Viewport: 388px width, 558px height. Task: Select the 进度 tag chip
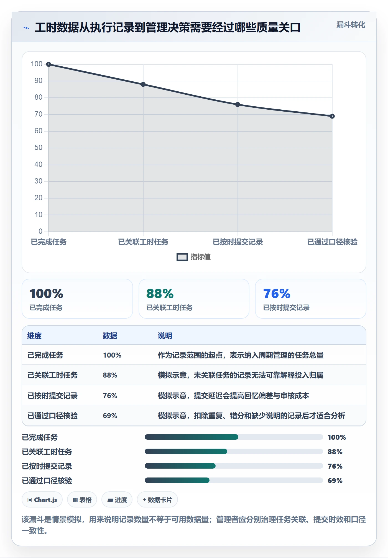pyautogui.click(x=117, y=500)
